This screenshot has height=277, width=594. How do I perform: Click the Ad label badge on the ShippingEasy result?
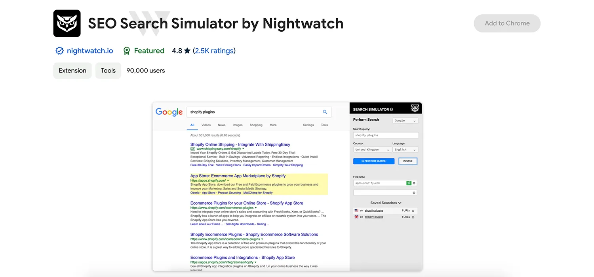(193, 149)
